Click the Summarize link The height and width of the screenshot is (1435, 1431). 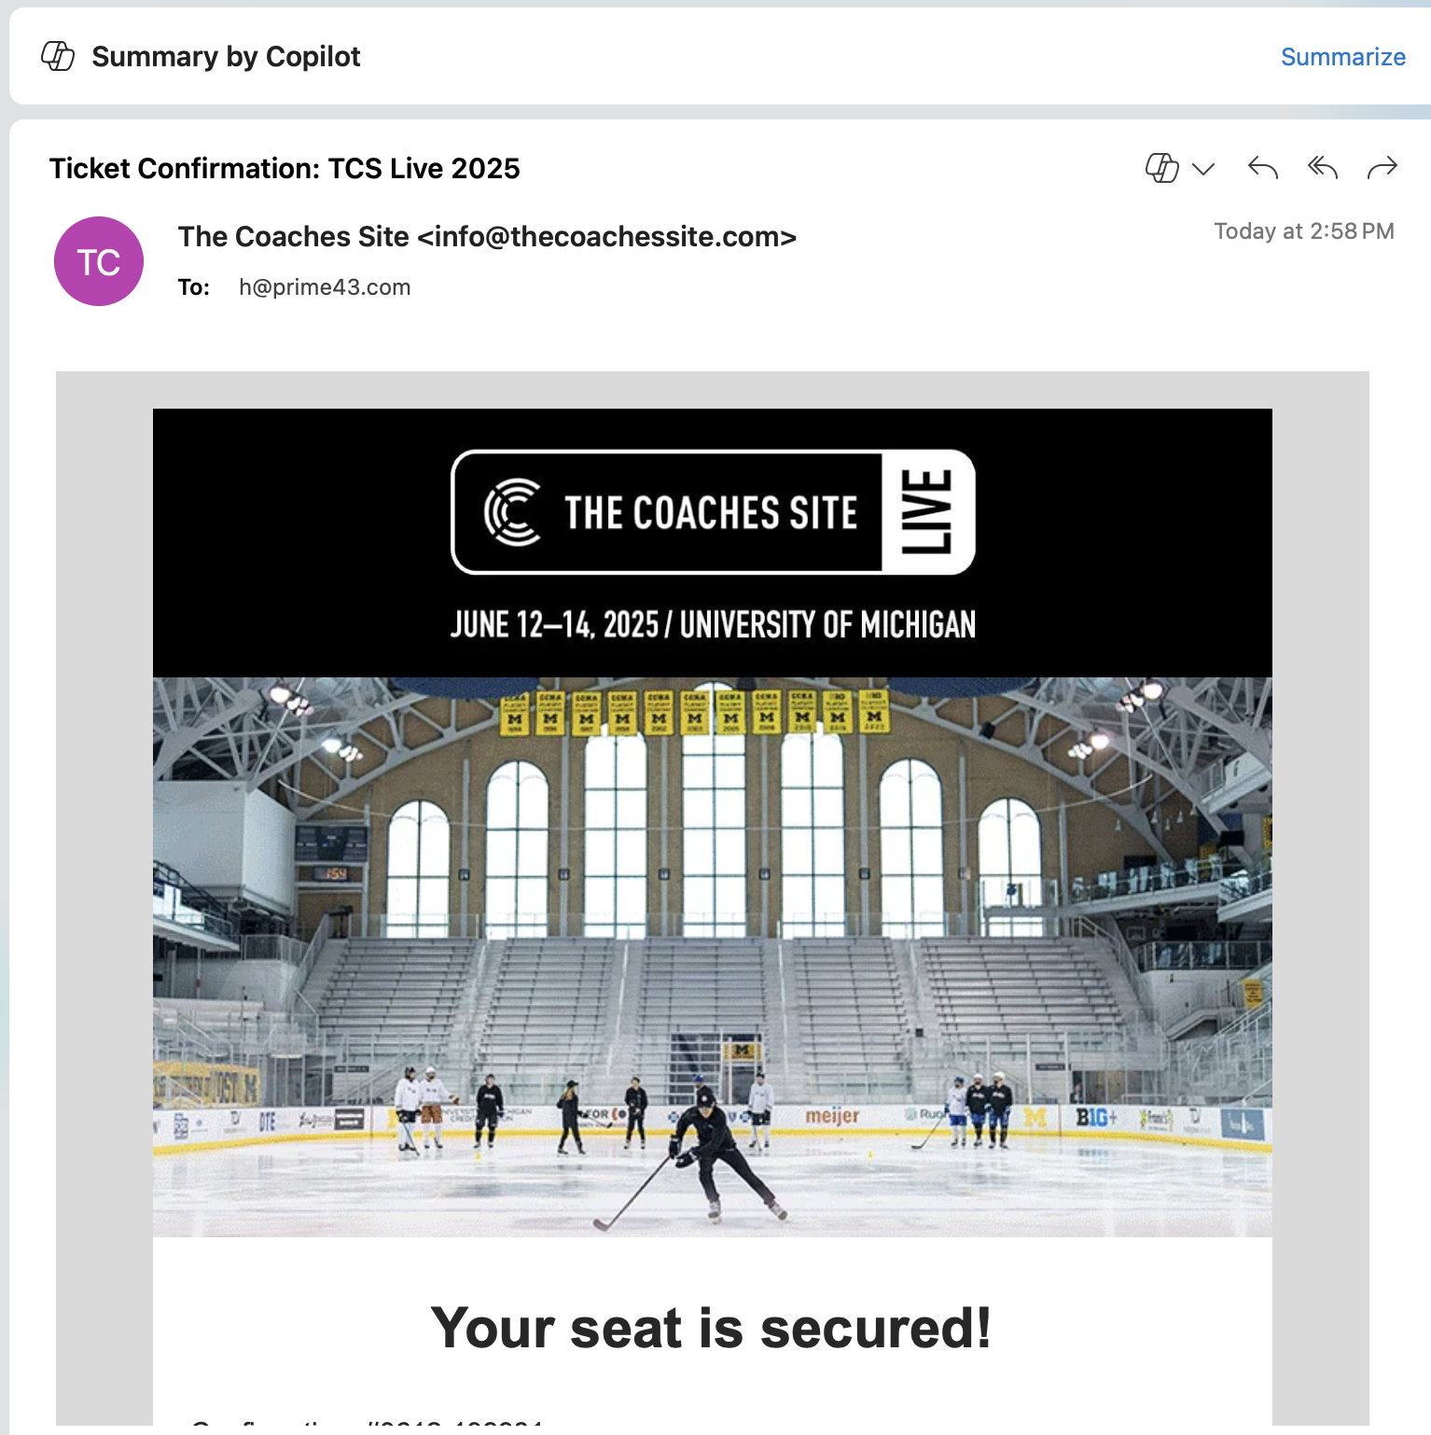click(1342, 57)
